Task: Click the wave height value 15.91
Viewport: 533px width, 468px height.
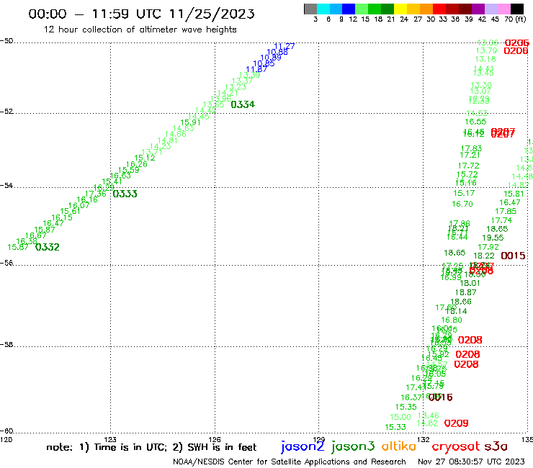Action: point(190,122)
